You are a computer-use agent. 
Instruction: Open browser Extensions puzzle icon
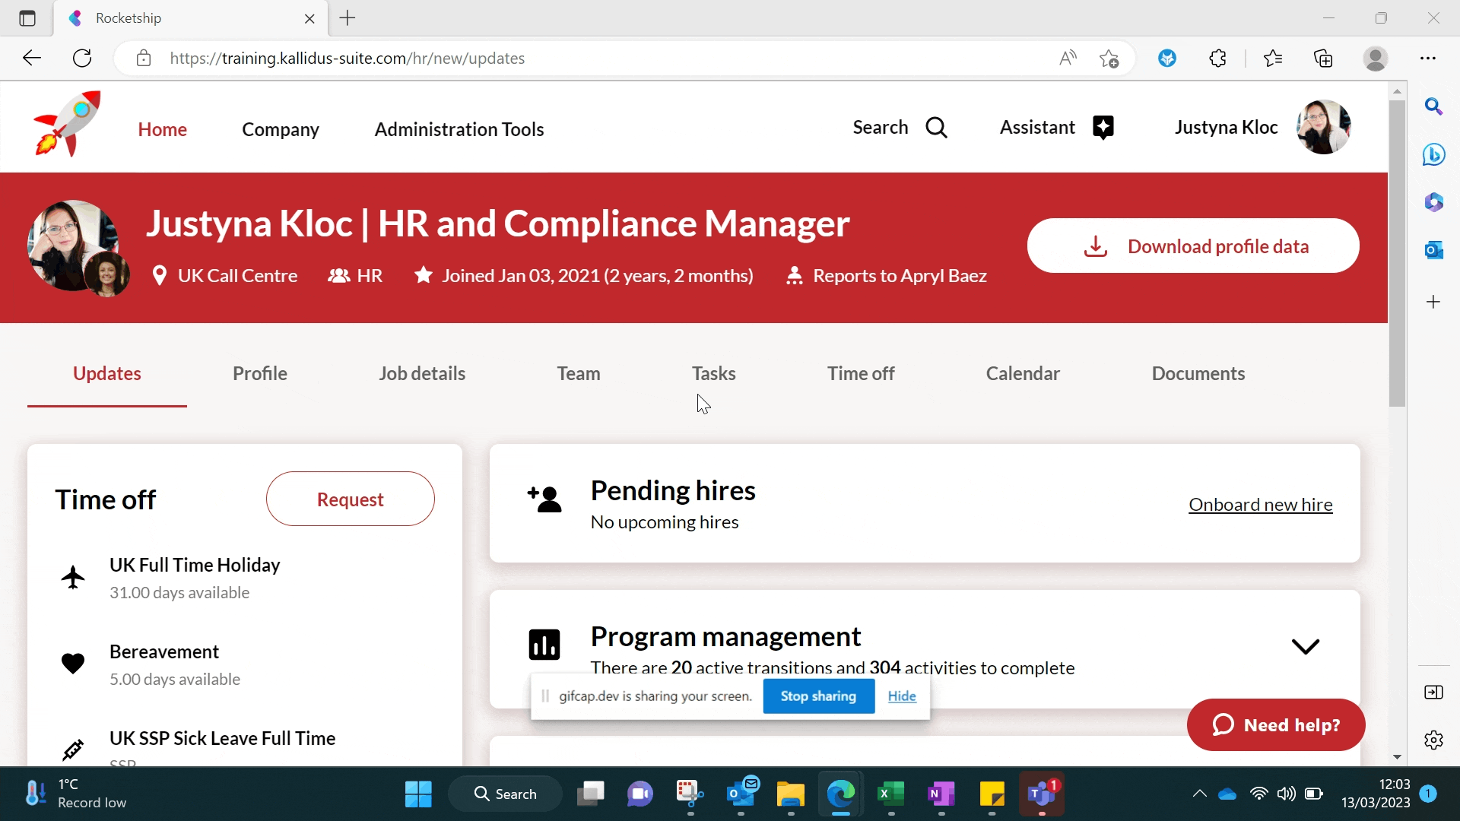(x=1218, y=59)
